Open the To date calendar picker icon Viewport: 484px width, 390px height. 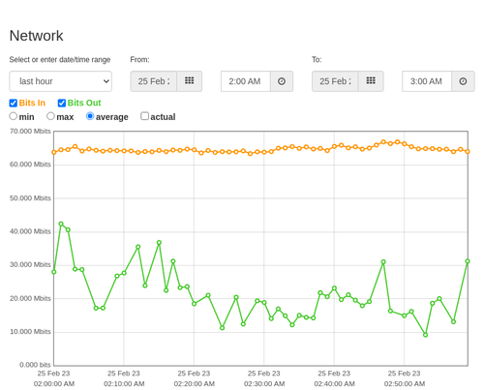(371, 81)
